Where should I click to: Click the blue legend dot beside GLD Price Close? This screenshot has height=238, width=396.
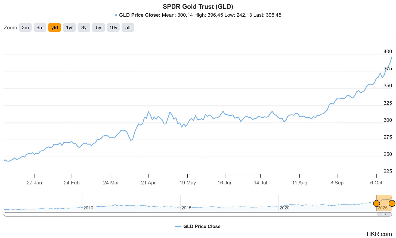(116, 15)
